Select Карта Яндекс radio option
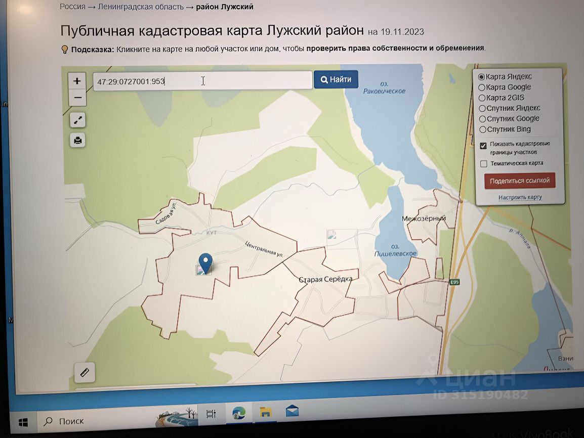 click(481, 77)
